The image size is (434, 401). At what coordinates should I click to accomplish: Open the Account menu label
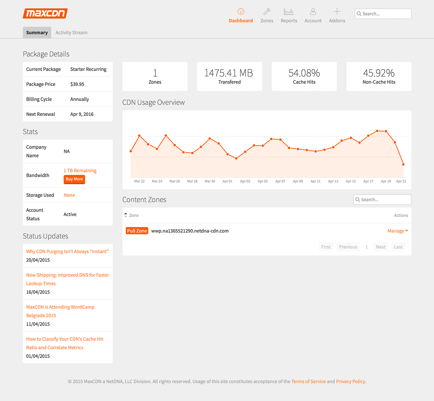tap(313, 21)
